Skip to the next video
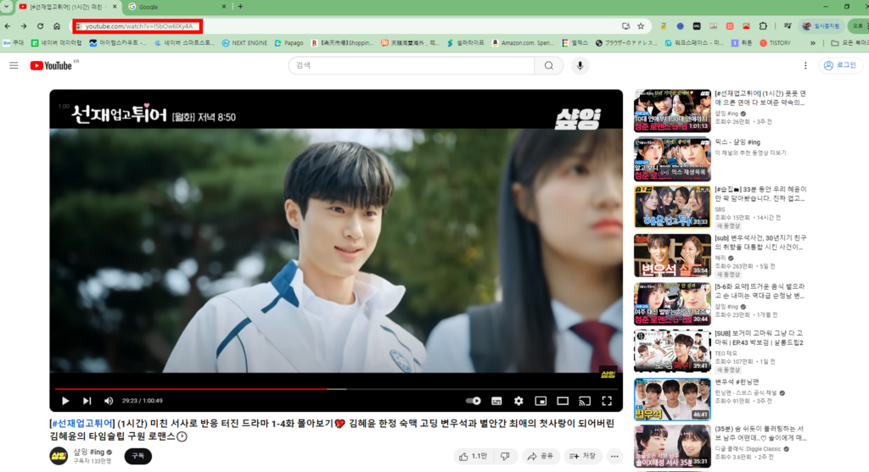869x472 pixels. [87, 401]
